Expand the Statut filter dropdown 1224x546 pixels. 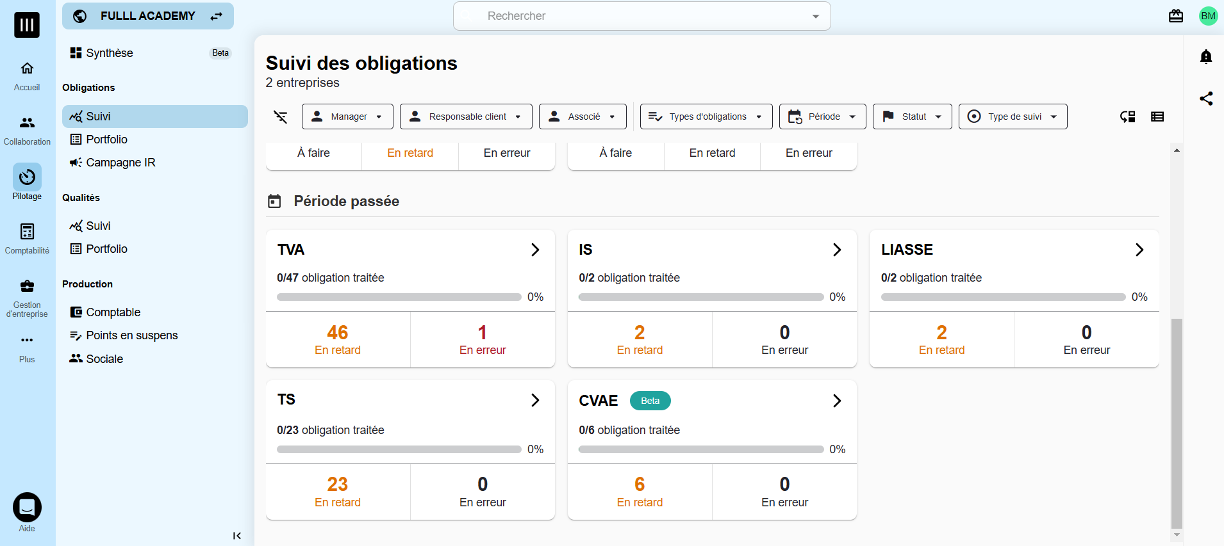pos(911,116)
